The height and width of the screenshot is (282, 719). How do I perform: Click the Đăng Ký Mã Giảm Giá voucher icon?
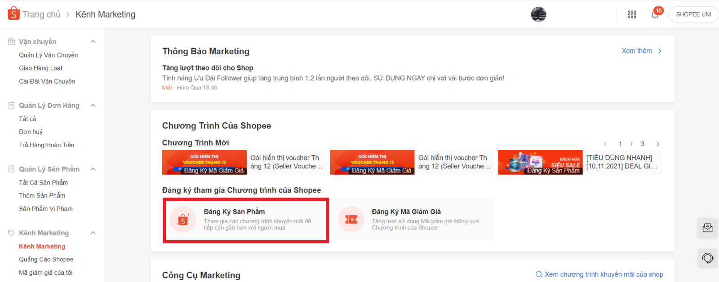[x=351, y=220]
